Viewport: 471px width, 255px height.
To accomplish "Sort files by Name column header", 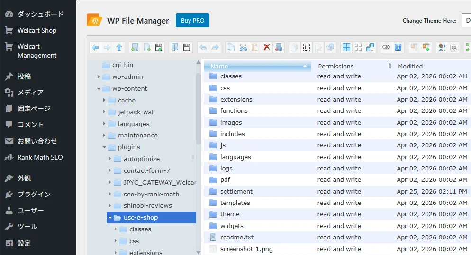I will point(257,66).
